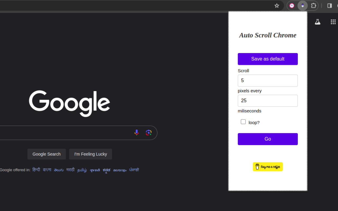Switch Google to ਪੰਜਾਬੀ language

point(134,170)
